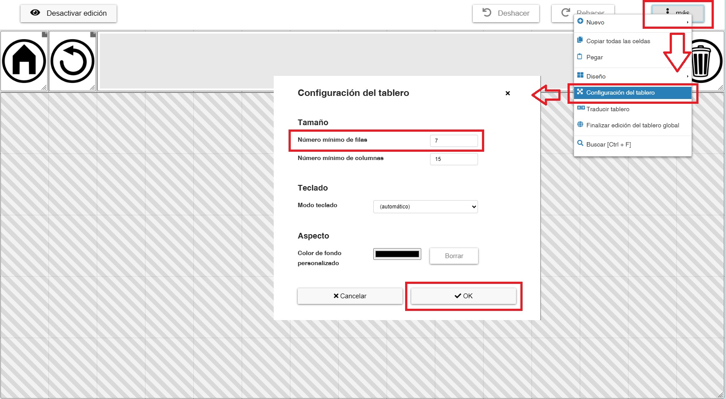
Task: Select Finalizar edición del tablero global
Action: click(632, 125)
